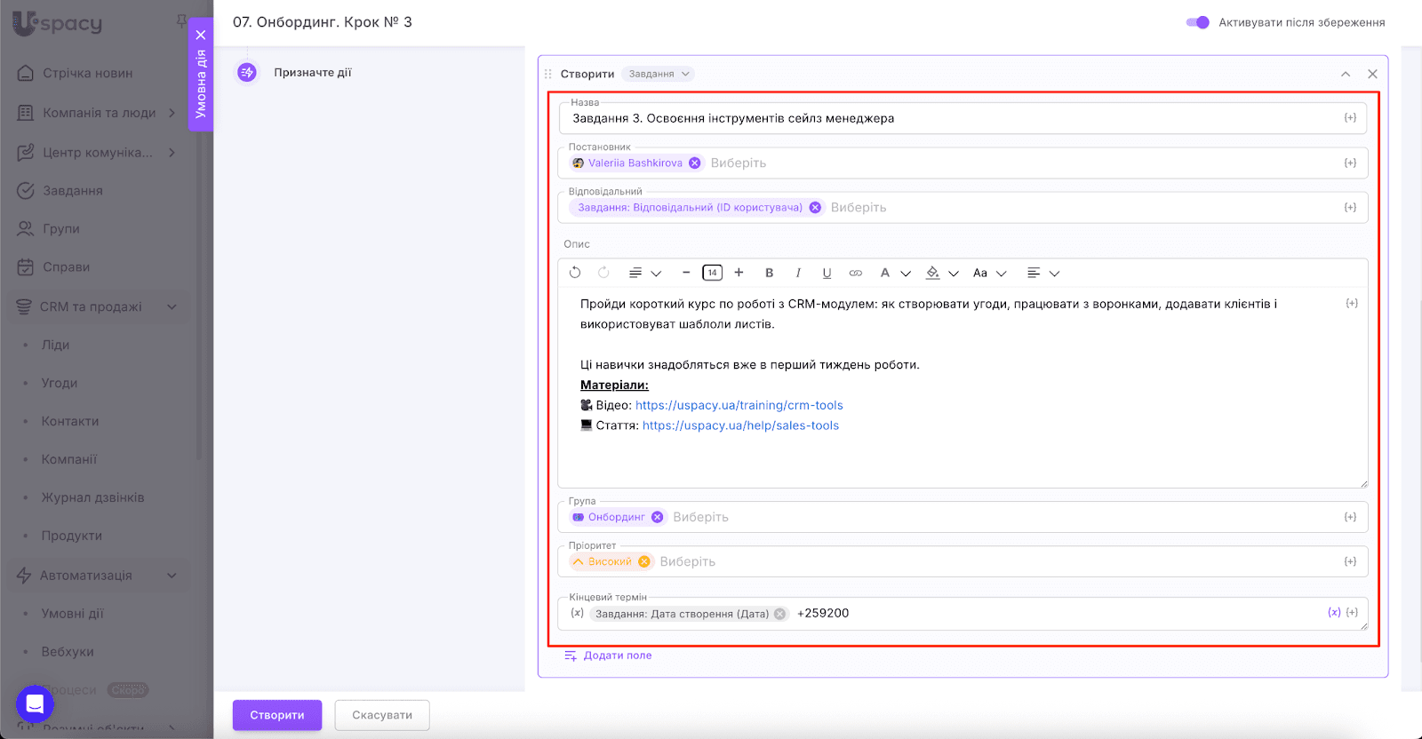Image resolution: width=1422 pixels, height=739 pixels.
Task: Remove the Дата створення chip
Action: pos(779,613)
